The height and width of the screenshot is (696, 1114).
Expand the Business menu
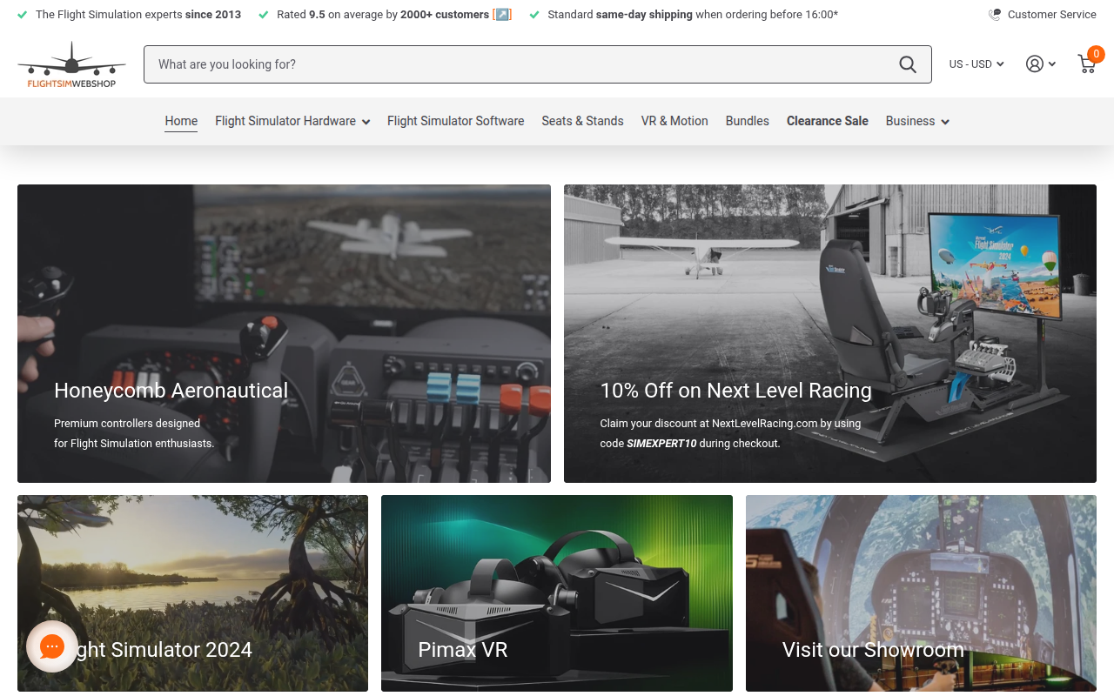917,121
